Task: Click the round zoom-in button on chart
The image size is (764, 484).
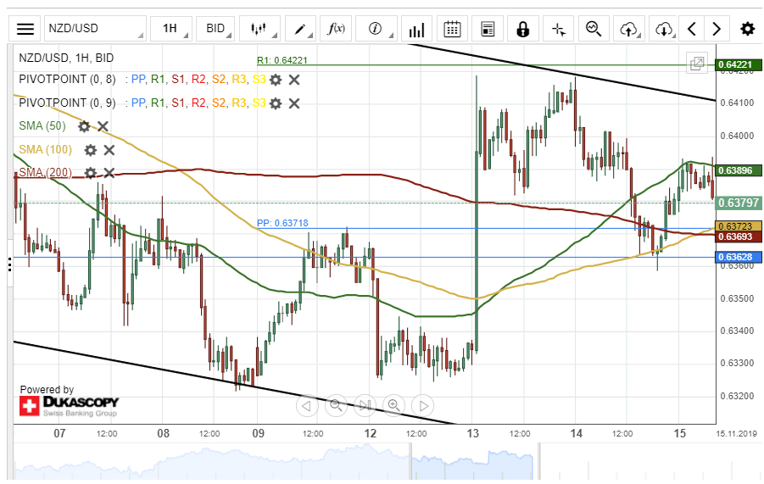Action: pos(393,405)
